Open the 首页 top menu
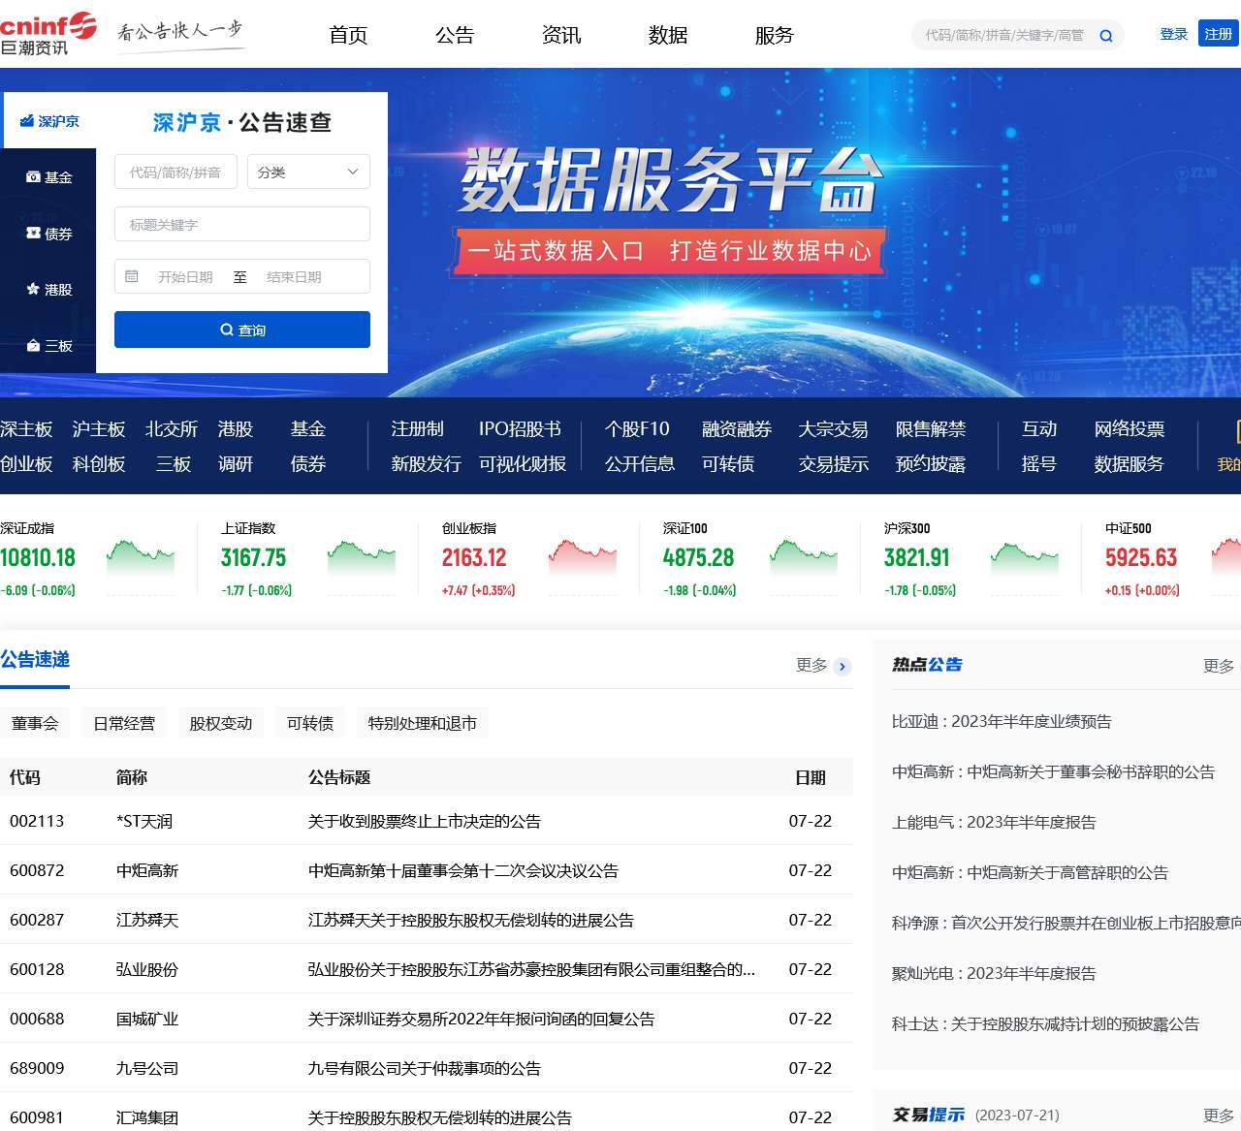Screen dimensions: 1241x1131 (x=348, y=36)
